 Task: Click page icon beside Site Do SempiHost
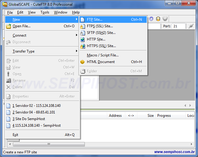pyautogui.click(x=8, y=119)
